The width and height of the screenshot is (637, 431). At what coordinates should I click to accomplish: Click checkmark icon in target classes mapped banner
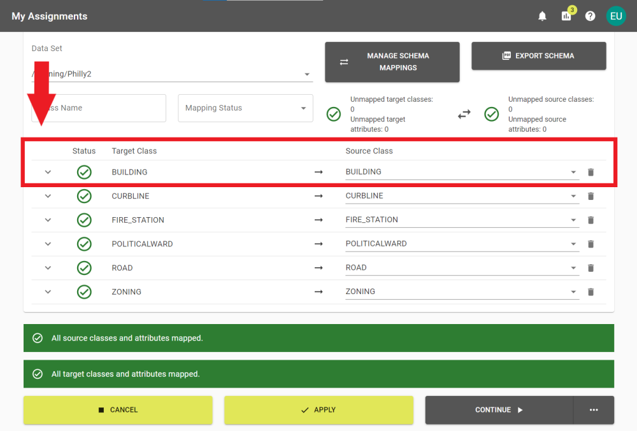click(x=38, y=374)
